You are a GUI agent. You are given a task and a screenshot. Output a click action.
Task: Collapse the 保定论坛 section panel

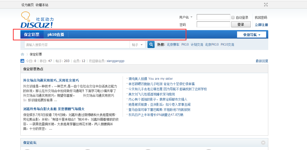point(263,143)
